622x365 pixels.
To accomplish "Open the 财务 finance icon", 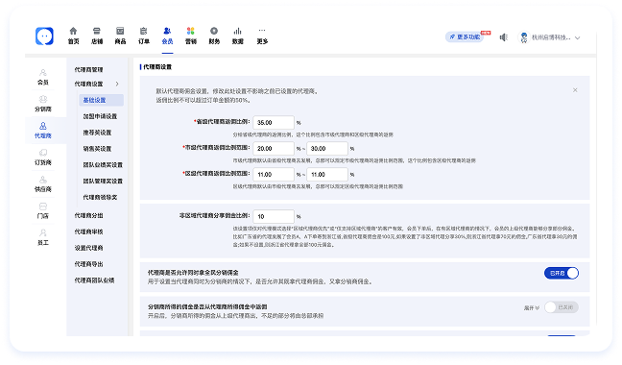I will tap(214, 31).
